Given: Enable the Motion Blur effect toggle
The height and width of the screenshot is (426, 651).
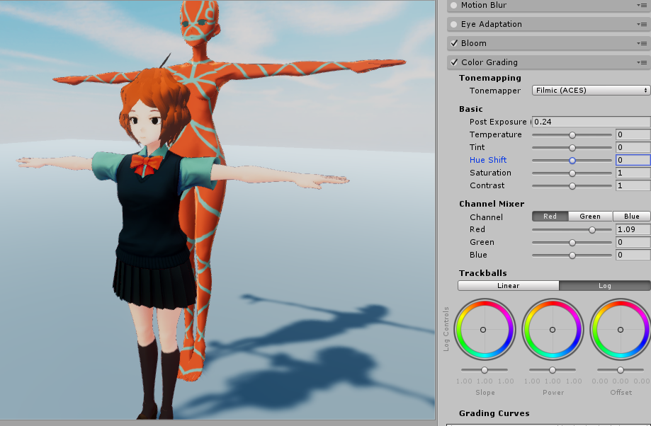Looking at the screenshot, I should click(x=454, y=6).
